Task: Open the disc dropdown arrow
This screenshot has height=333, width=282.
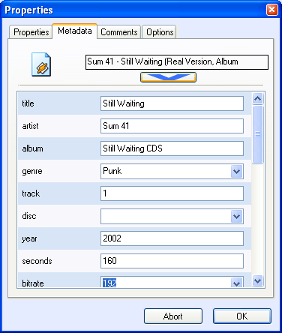Action: pyautogui.click(x=236, y=216)
